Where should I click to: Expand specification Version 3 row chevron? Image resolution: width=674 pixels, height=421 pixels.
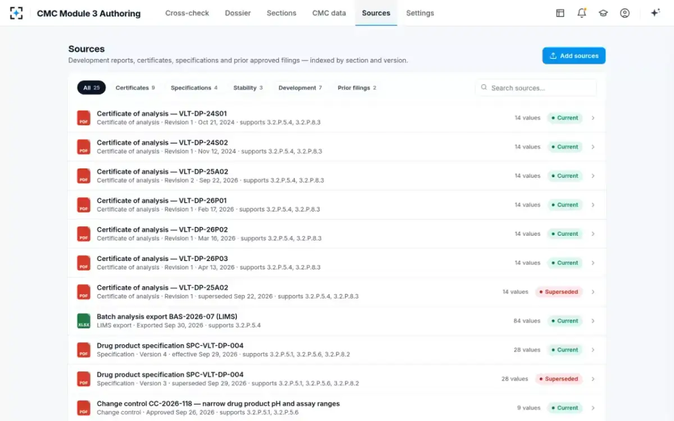(x=593, y=379)
